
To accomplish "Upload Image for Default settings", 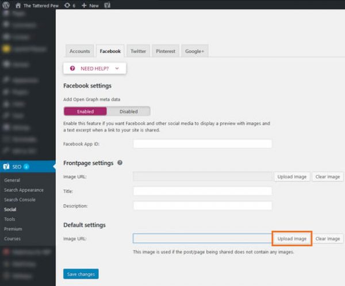I will tap(292, 238).
